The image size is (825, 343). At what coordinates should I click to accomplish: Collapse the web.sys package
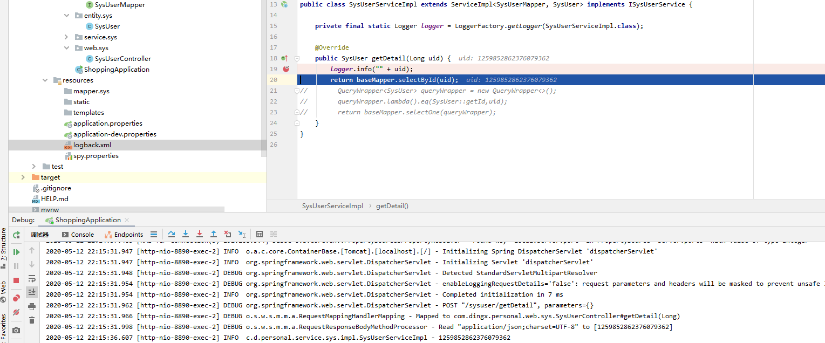pyautogui.click(x=66, y=47)
